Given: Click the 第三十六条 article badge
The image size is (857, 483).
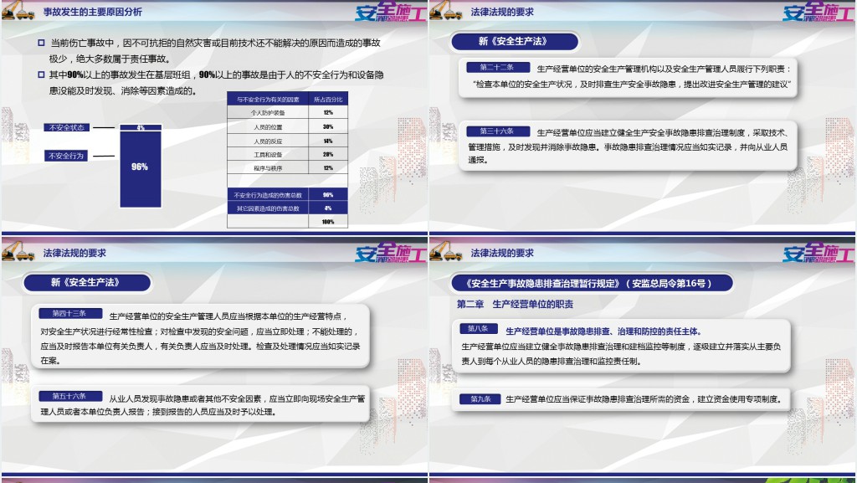Looking at the screenshot, I should click(x=497, y=131).
